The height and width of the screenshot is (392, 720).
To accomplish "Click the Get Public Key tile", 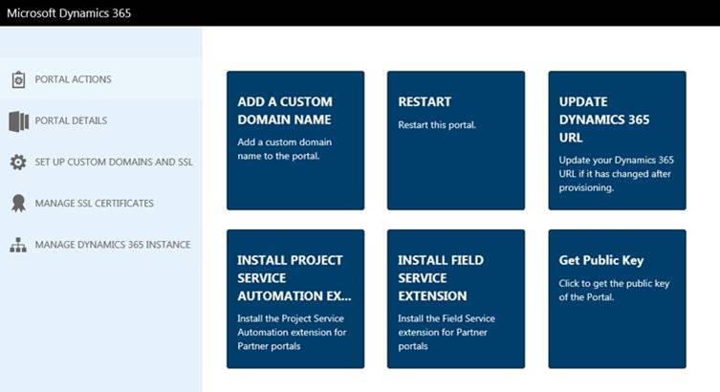I will point(617,299).
